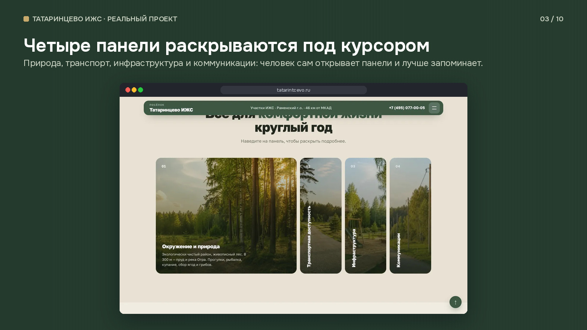The height and width of the screenshot is (330, 587).
Task: Click the scroll-to-top arrow button
Action: point(455,302)
